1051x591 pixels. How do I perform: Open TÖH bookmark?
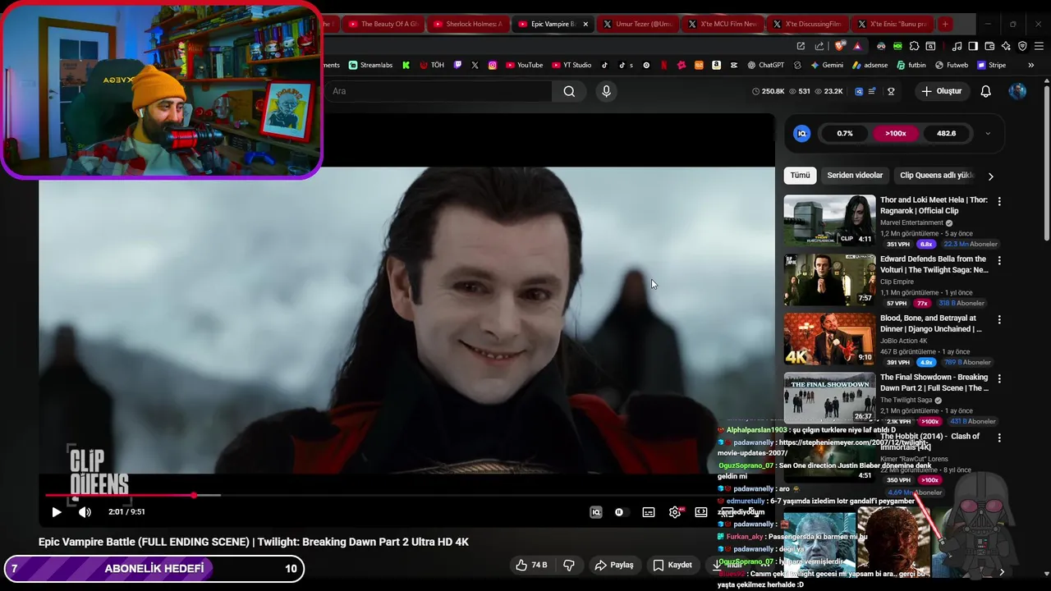tap(432, 66)
